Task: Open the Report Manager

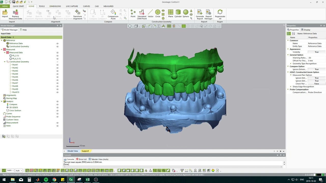Action: tap(208, 14)
